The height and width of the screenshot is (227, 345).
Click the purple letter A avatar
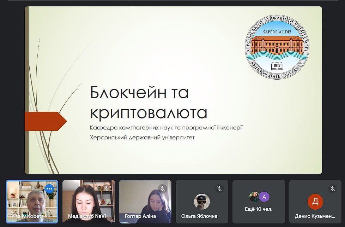264,197
